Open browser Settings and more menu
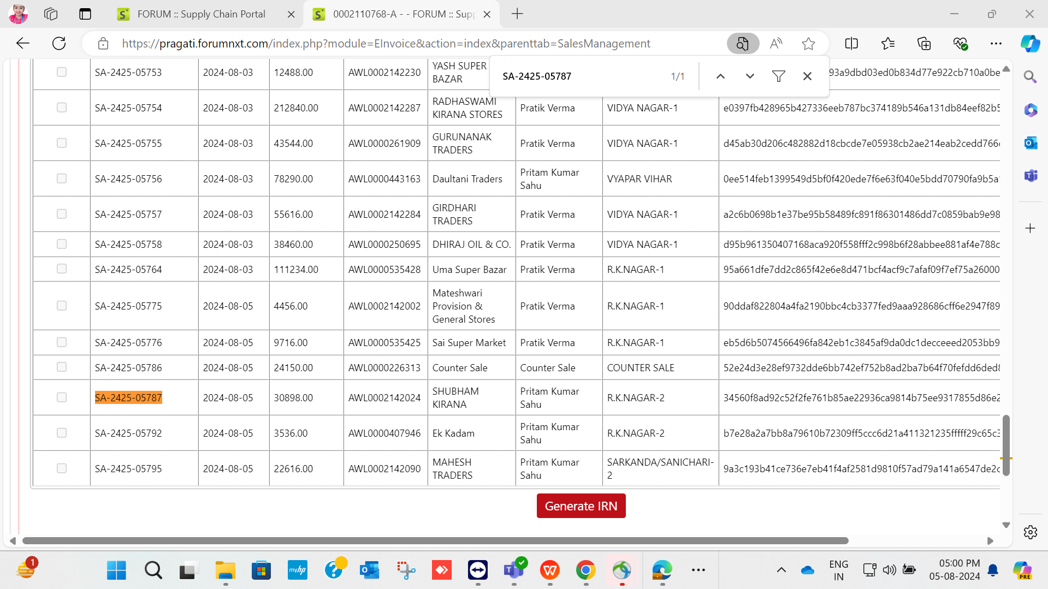 pos(996,44)
